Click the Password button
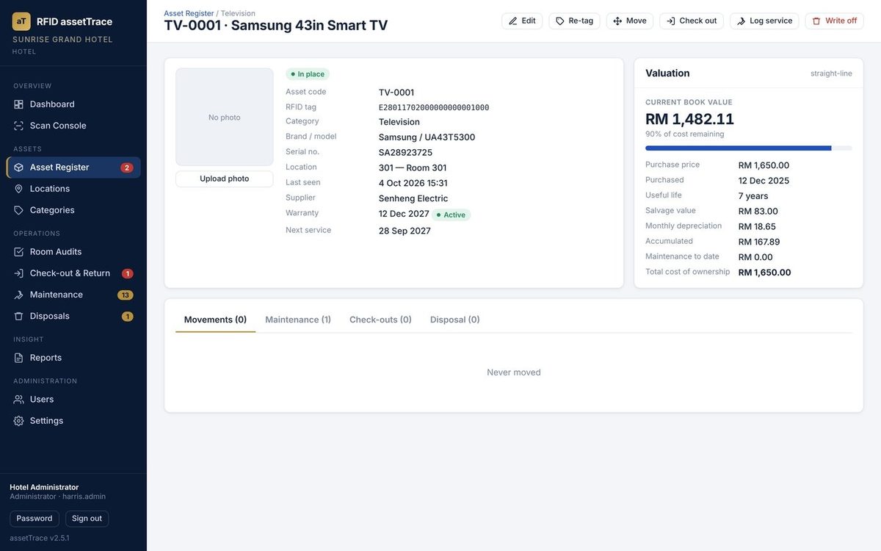Screen dimensions: 881x551 [x=35, y=519]
